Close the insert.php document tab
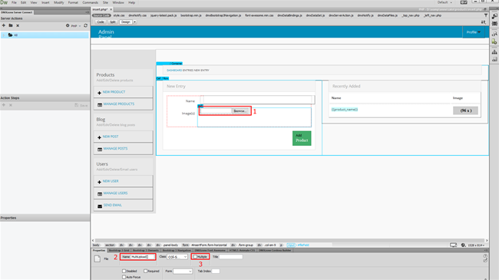Viewport: 499px width, 280px height. pos(111,9)
